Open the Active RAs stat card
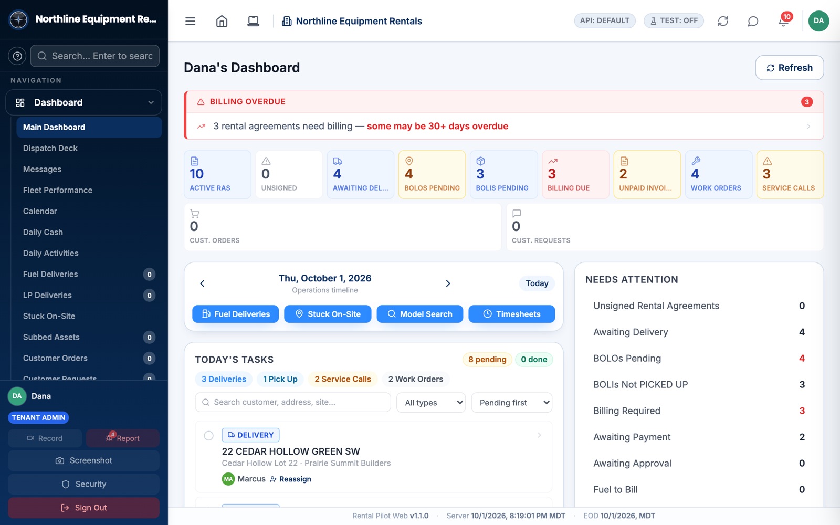 (x=217, y=175)
